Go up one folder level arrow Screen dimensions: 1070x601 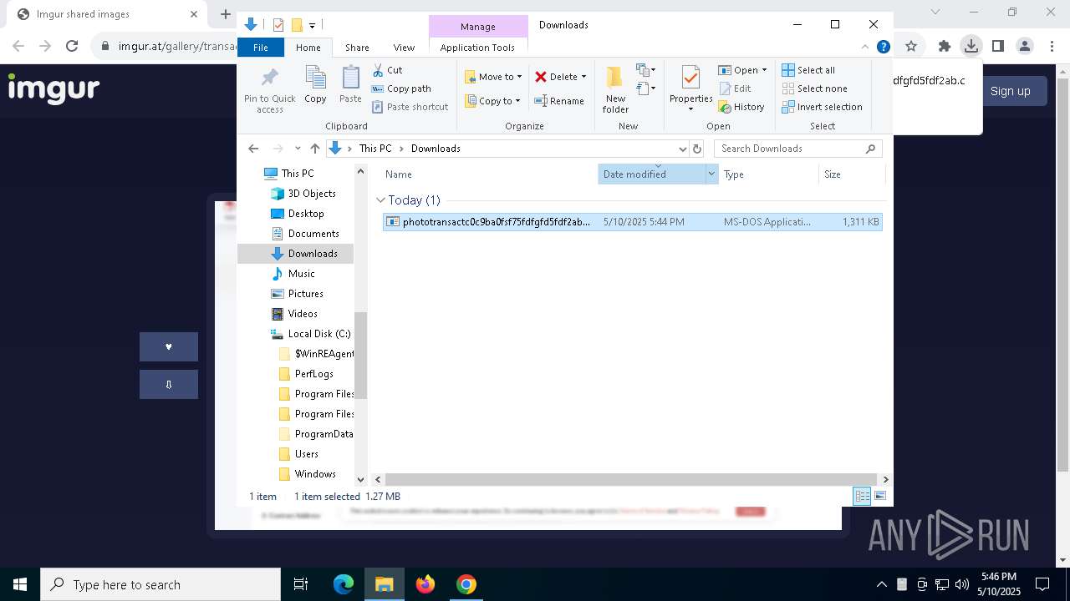pos(314,149)
